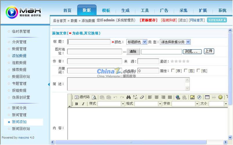Open the 扩展 top tab
Screen dimensions: 233x145
203,10
